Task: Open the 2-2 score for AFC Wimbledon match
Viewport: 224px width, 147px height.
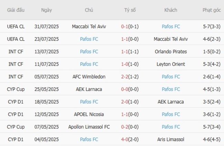Action: tap(125, 77)
